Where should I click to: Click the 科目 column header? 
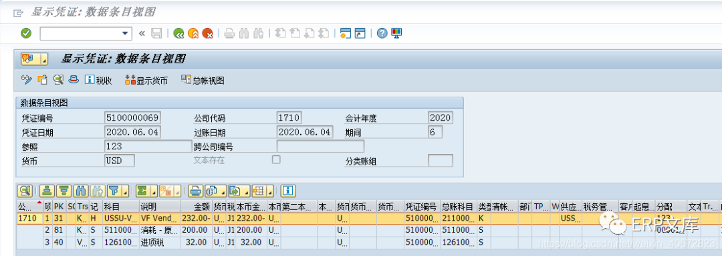(x=120, y=207)
